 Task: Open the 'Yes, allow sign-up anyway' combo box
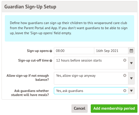91,78
